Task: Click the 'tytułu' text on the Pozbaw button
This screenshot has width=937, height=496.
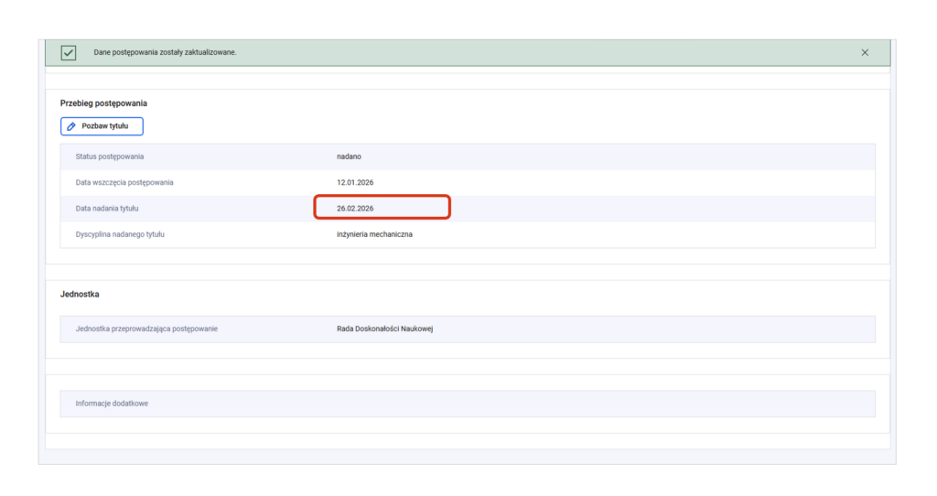Action: click(119, 126)
